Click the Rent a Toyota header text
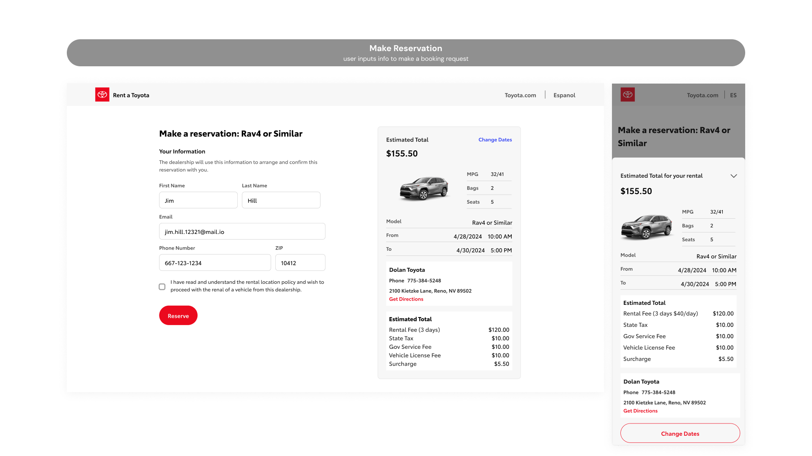The image size is (812, 456). [x=131, y=95]
